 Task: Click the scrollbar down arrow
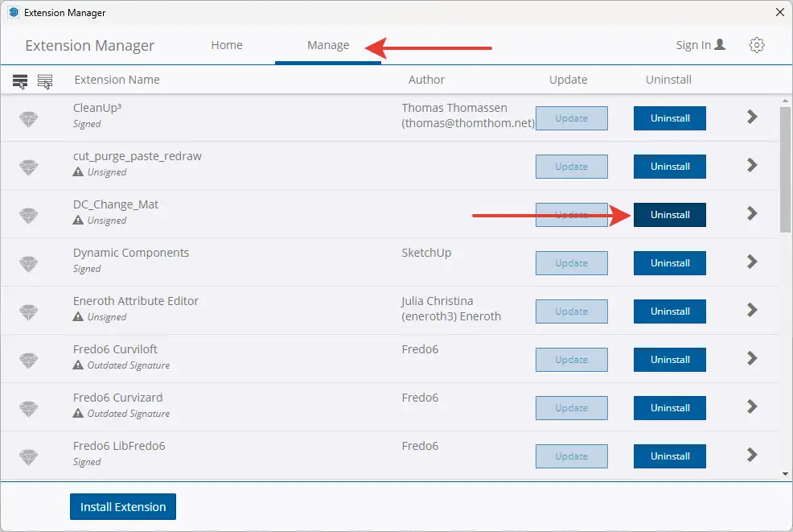coord(785,474)
